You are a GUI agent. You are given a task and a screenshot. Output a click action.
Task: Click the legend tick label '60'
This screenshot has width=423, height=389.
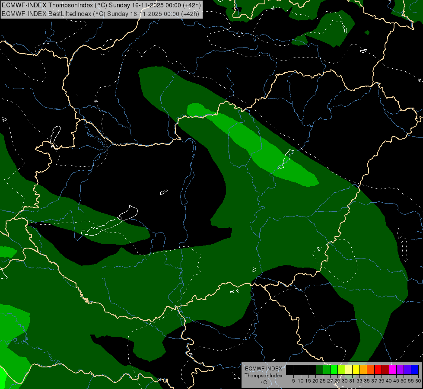418,381
